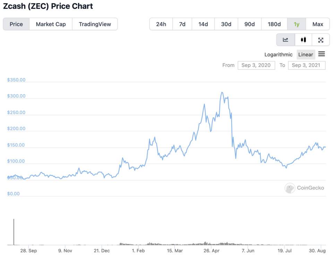
Task: Show the 180d price range
Action: (274, 24)
